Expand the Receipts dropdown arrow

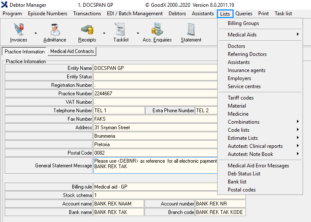104,33
